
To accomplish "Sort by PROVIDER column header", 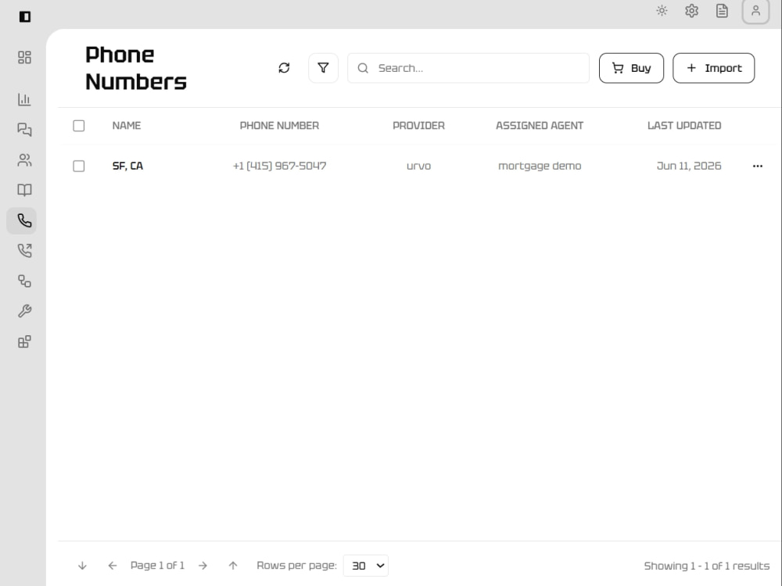I will click(x=418, y=126).
